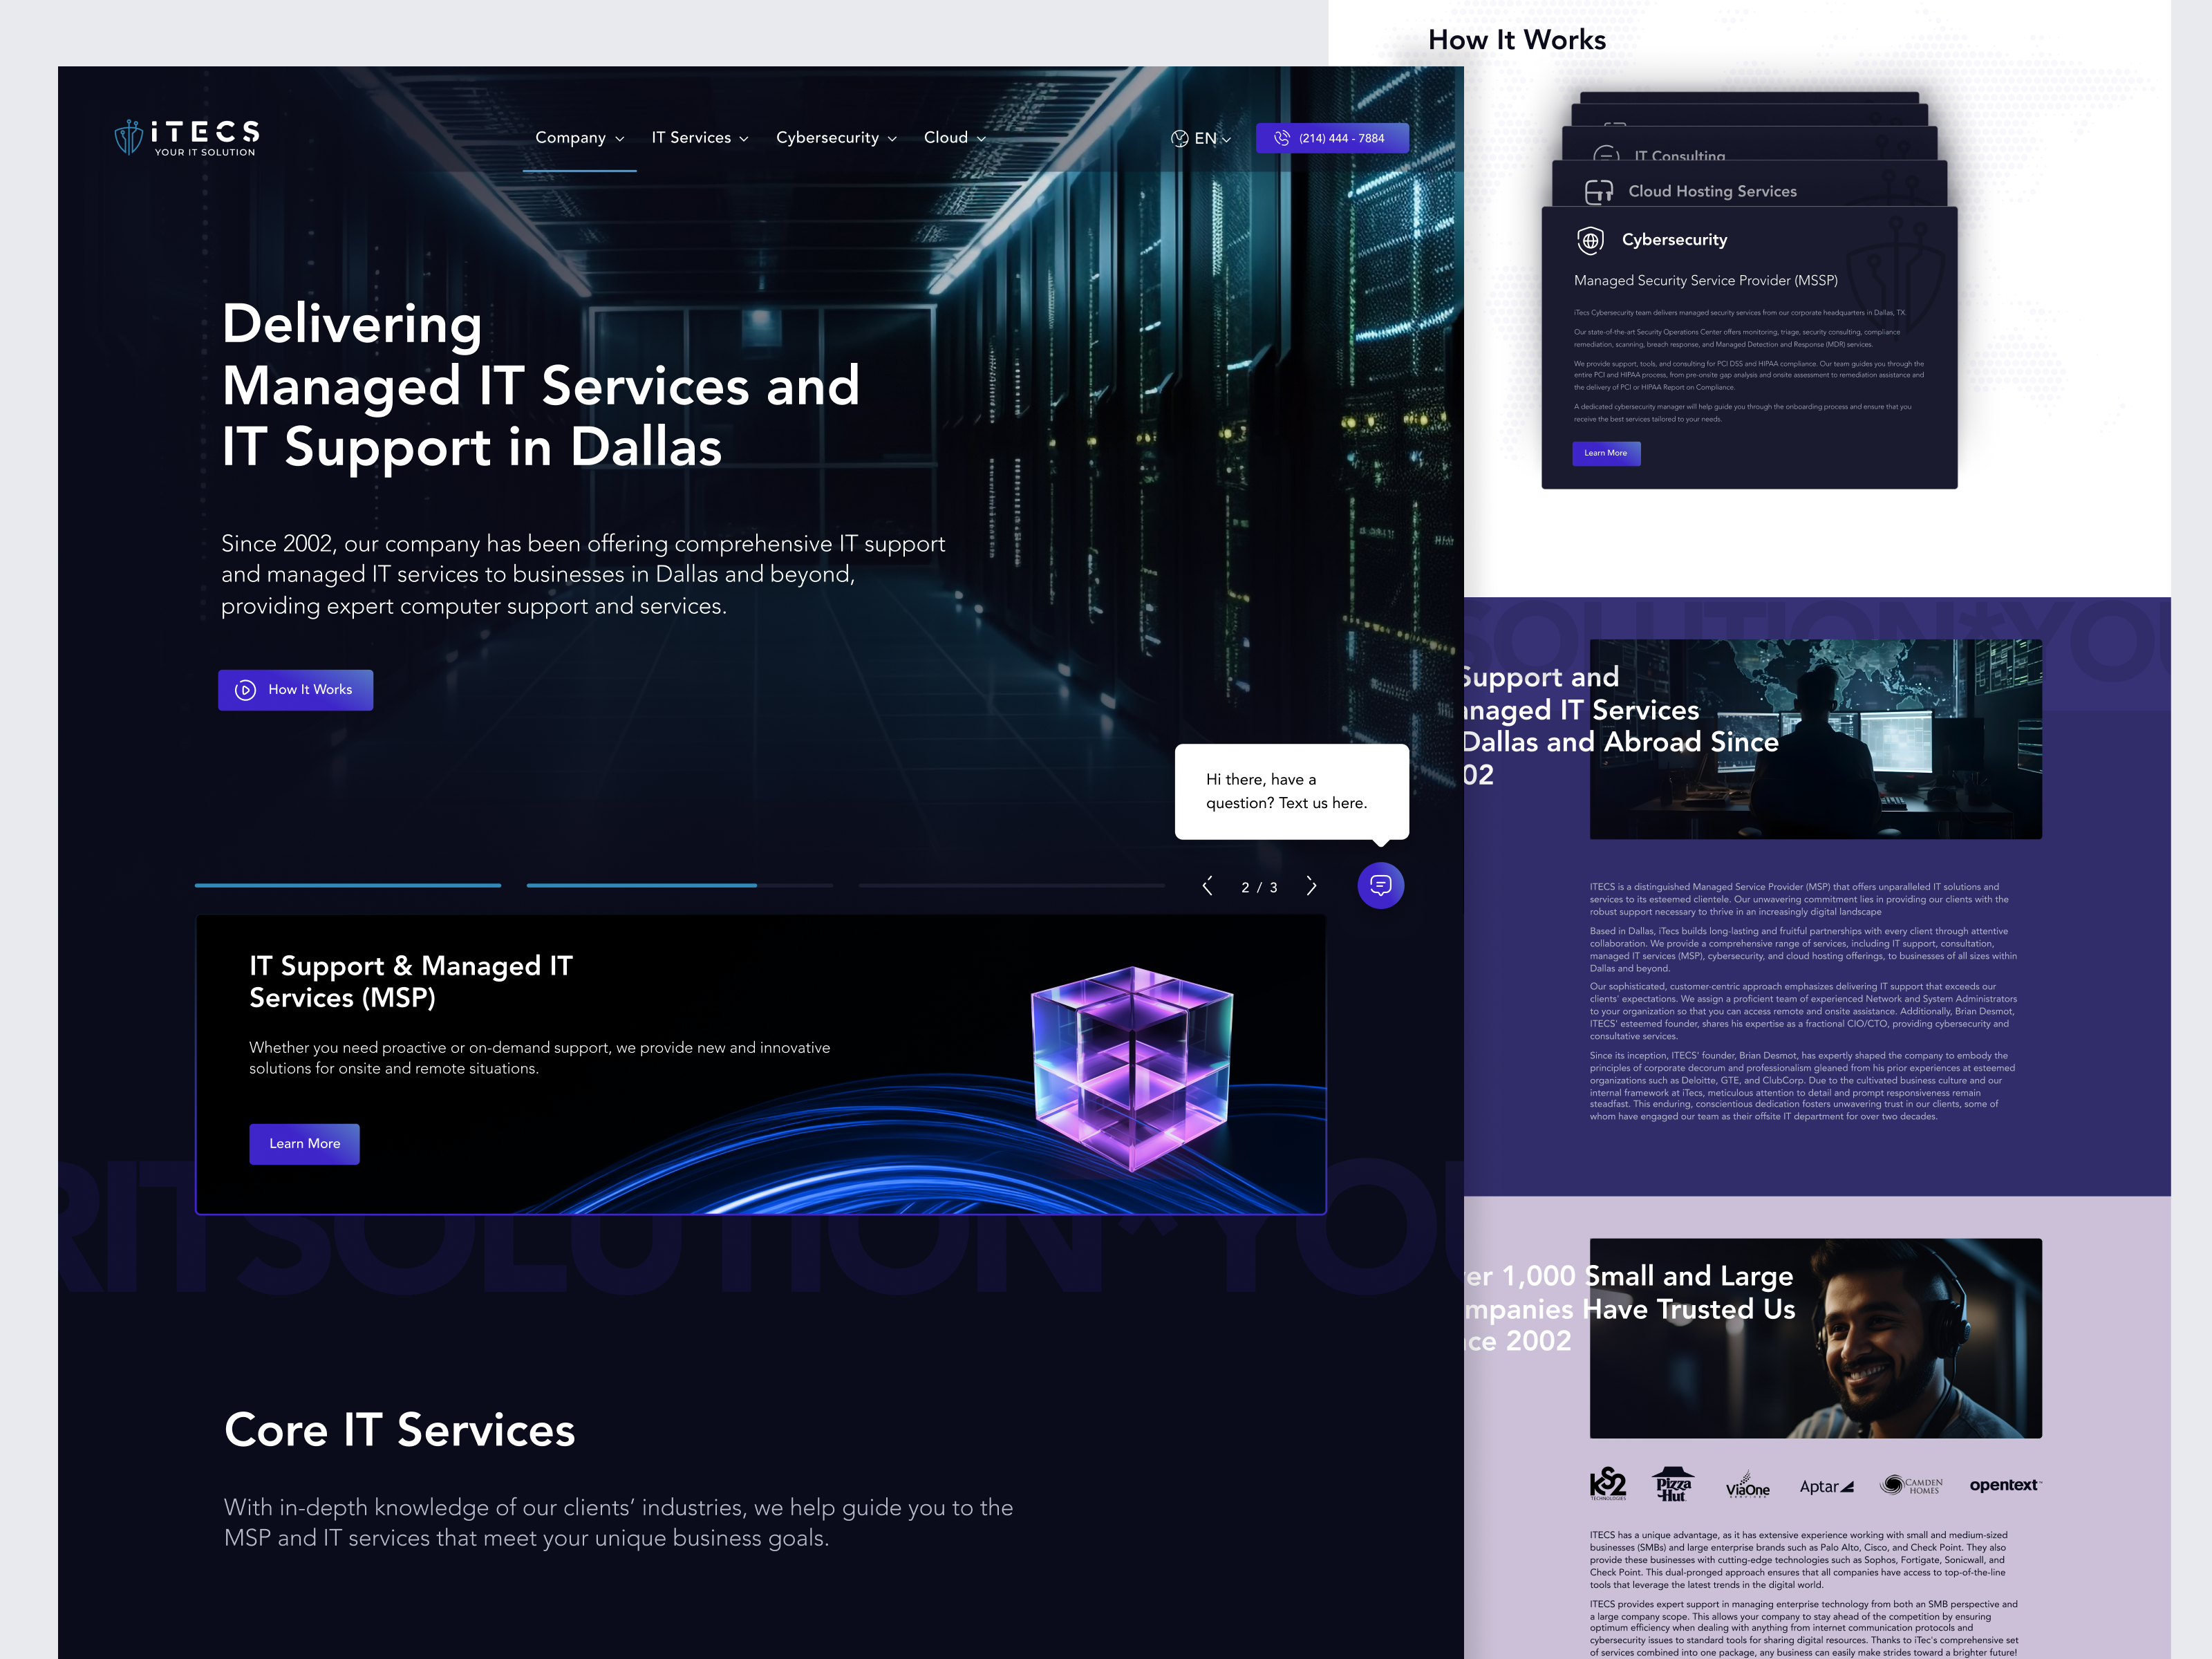Click Learn More on the MSP card
Image resolution: width=2212 pixels, height=1659 pixels.
pos(304,1143)
